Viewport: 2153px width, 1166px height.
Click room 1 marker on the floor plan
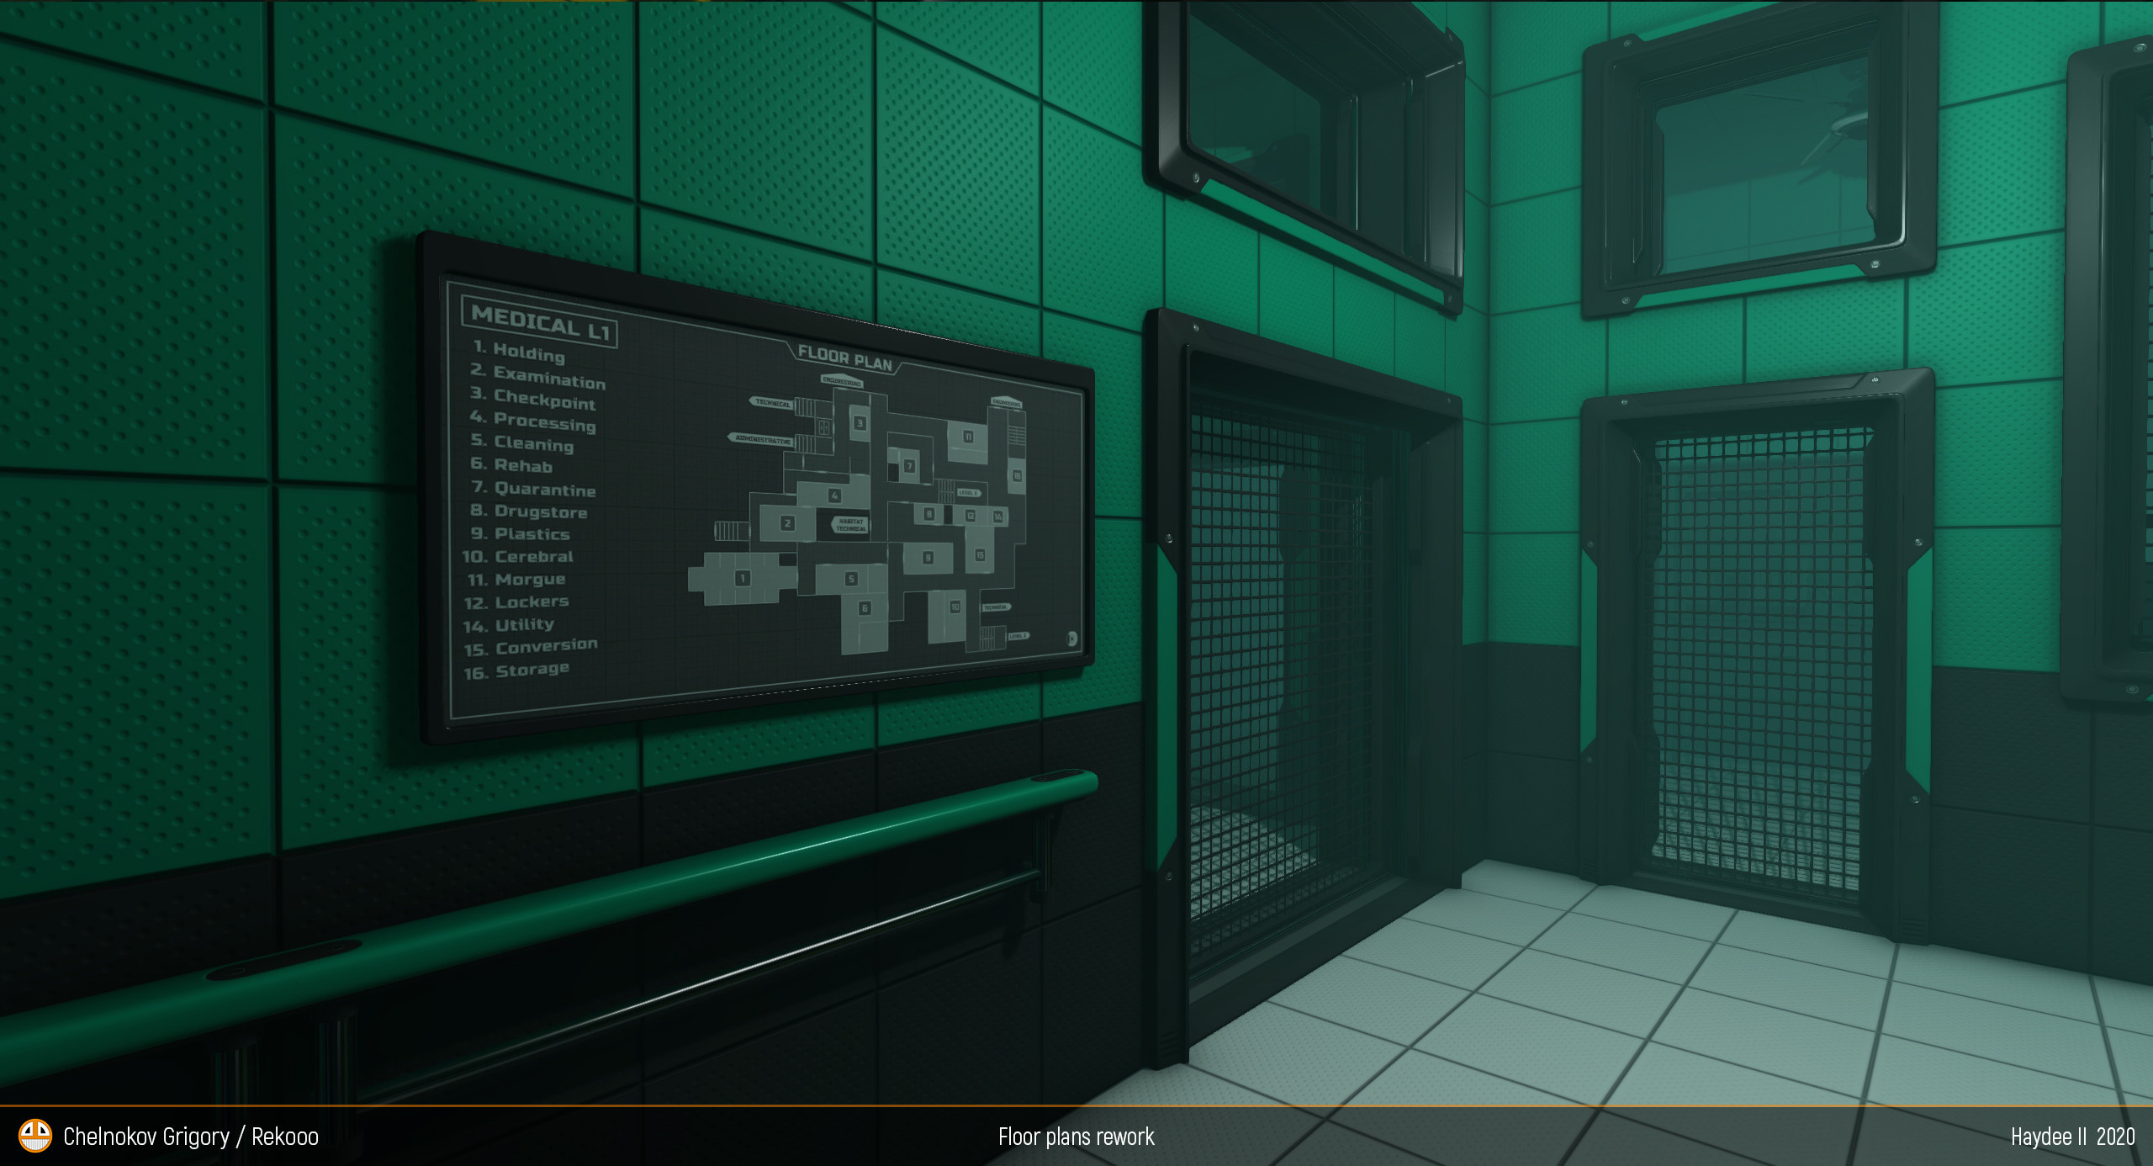tap(742, 578)
